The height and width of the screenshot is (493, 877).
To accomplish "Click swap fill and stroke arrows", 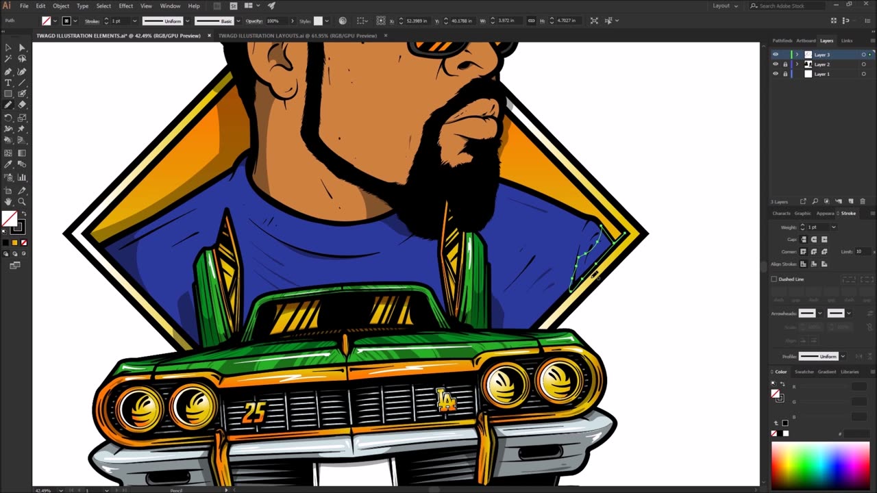I will click(x=23, y=214).
